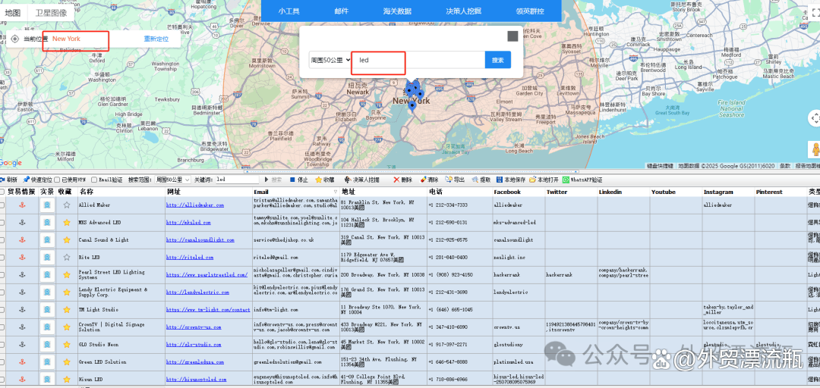Click the blue 搜索 button in map panel

tap(498, 60)
